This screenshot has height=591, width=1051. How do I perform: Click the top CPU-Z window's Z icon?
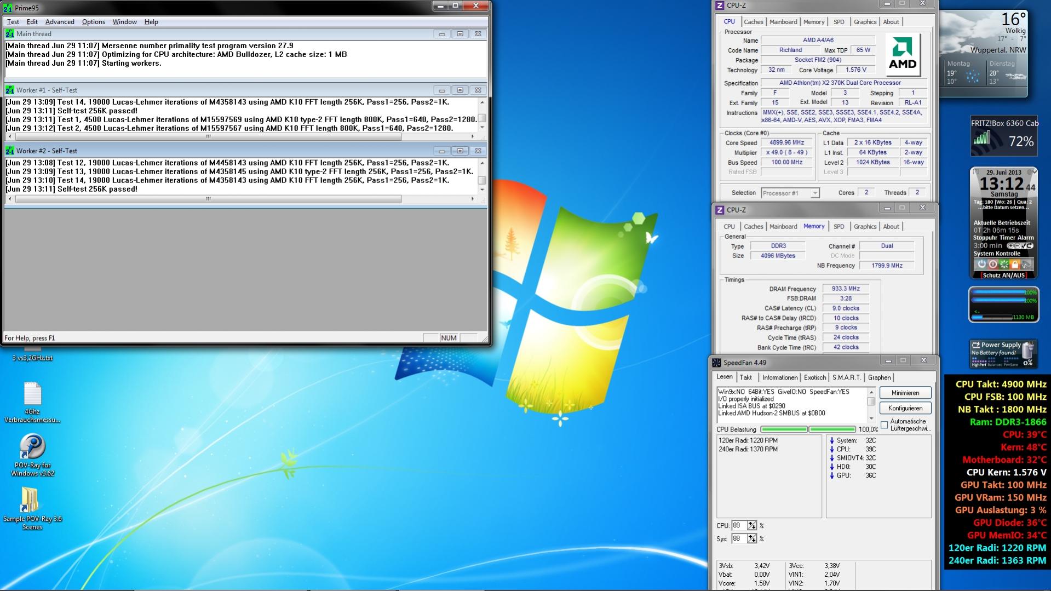coord(720,5)
